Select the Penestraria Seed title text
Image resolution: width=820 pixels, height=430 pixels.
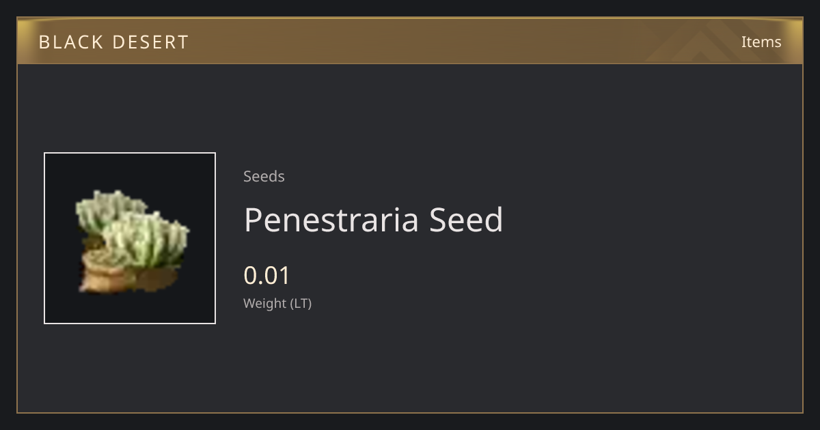coord(373,220)
